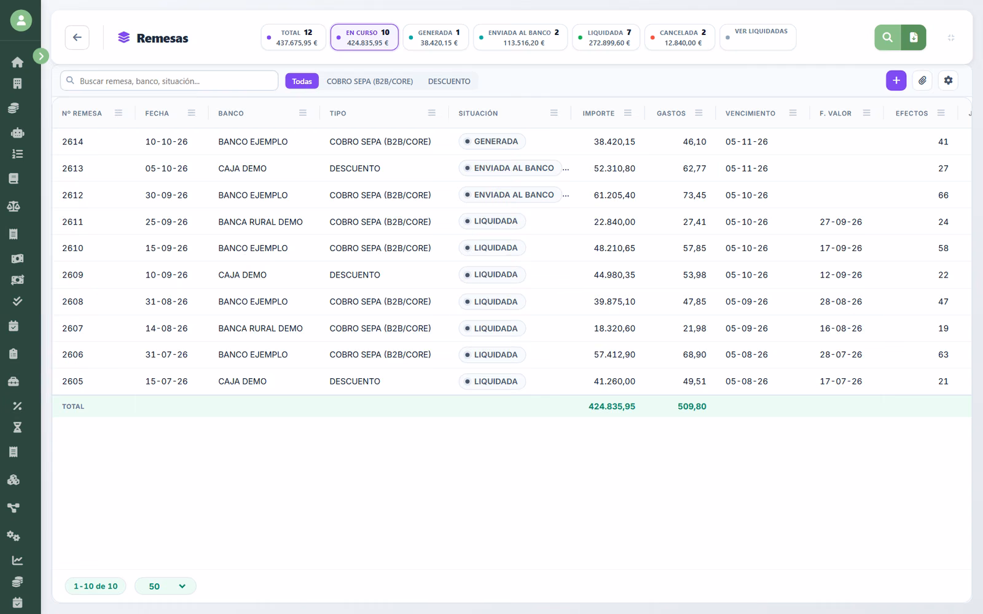Open Banco column menu

coord(303,113)
